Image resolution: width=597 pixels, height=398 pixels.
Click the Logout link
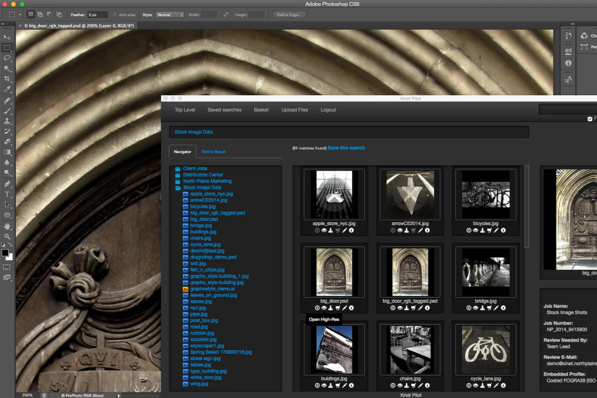[328, 110]
